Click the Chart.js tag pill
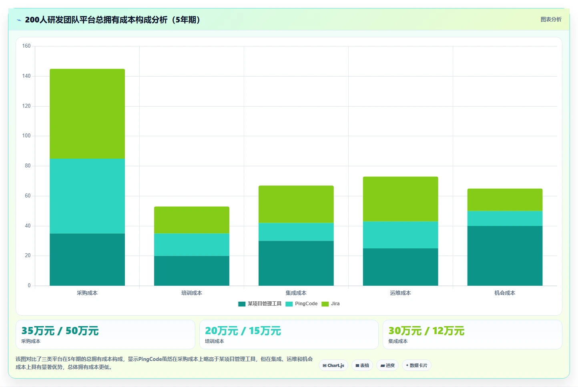This screenshot has width=578, height=387. point(333,365)
